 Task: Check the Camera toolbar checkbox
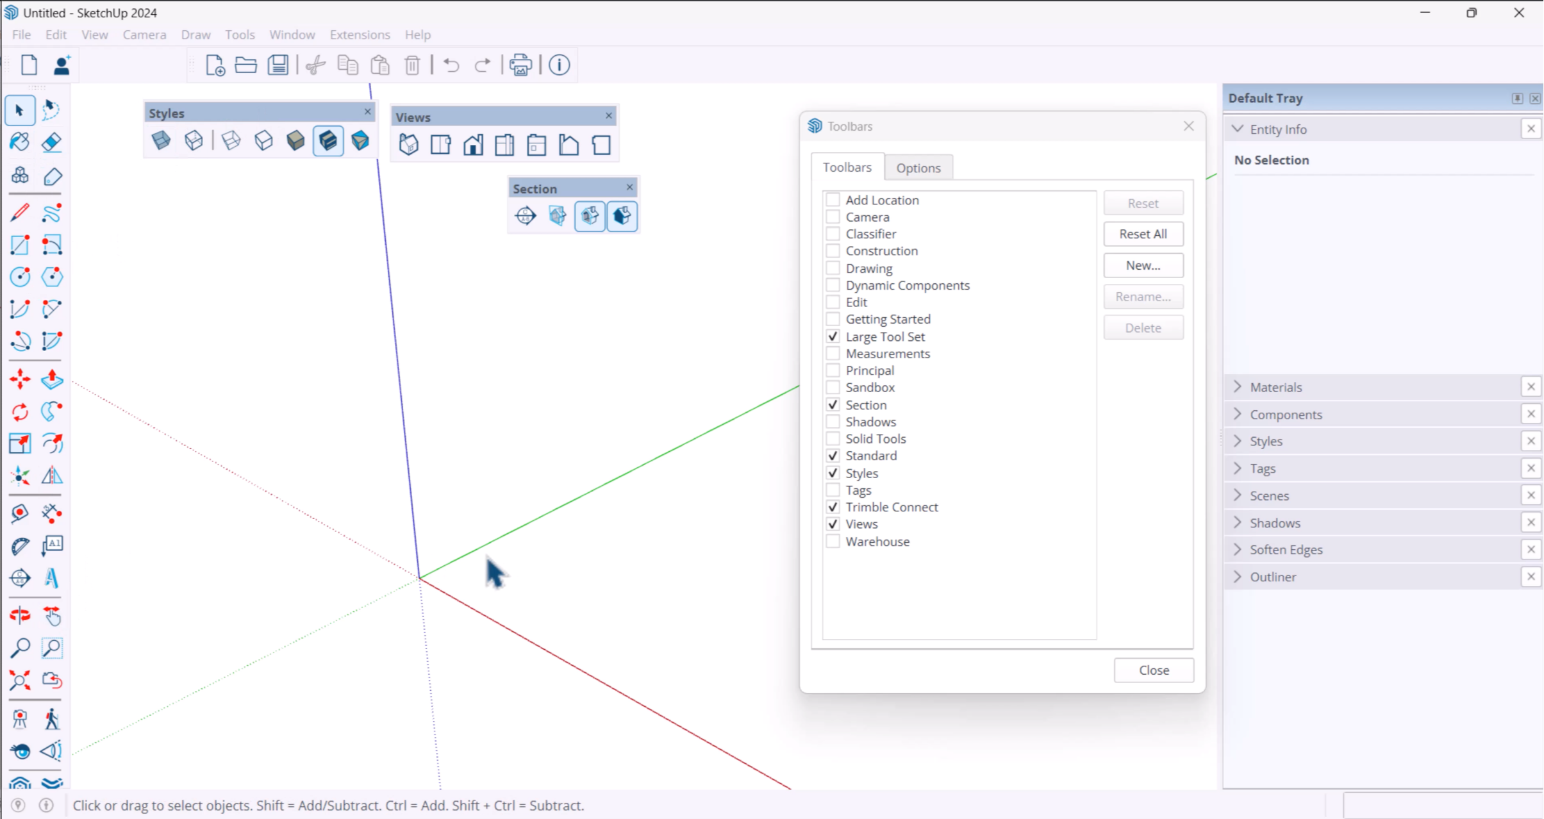tap(833, 217)
